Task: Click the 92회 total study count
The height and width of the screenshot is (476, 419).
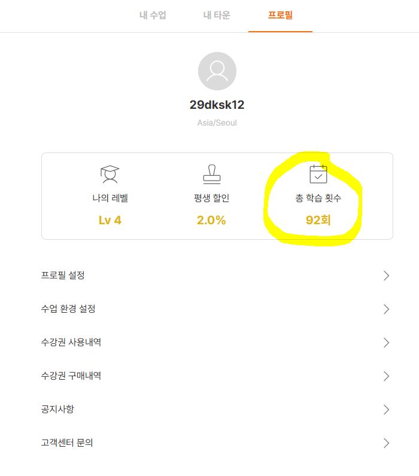Action: pyautogui.click(x=318, y=220)
